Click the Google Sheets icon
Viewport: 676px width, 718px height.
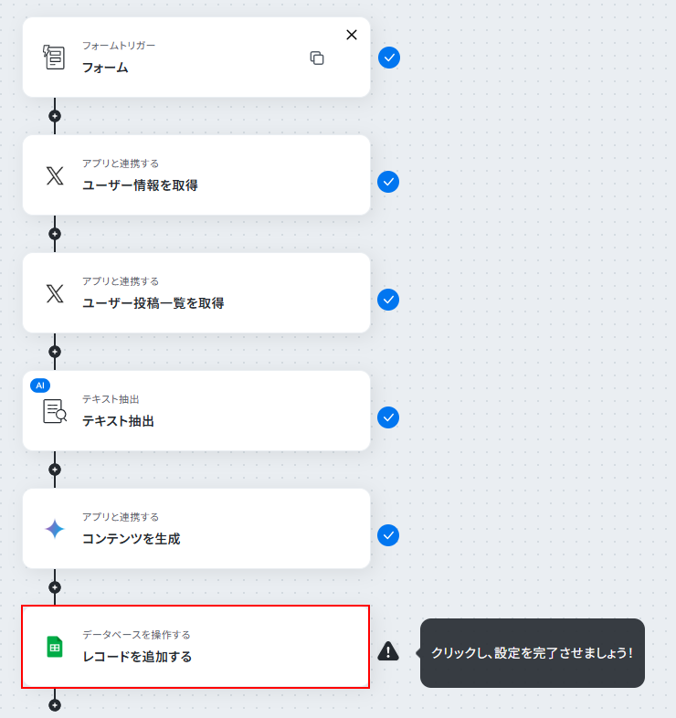55,647
